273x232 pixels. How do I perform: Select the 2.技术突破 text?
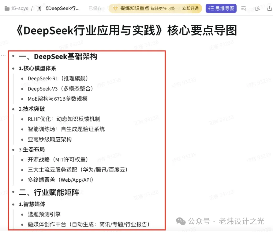[x=32, y=109]
